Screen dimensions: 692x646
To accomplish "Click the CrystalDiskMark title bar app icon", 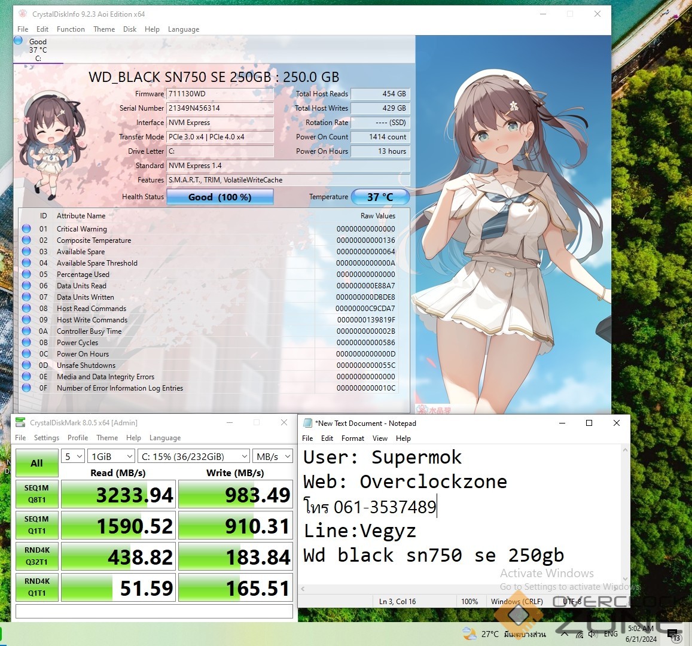I will click(20, 422).
